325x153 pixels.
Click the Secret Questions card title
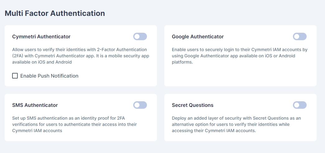[192, 105]
